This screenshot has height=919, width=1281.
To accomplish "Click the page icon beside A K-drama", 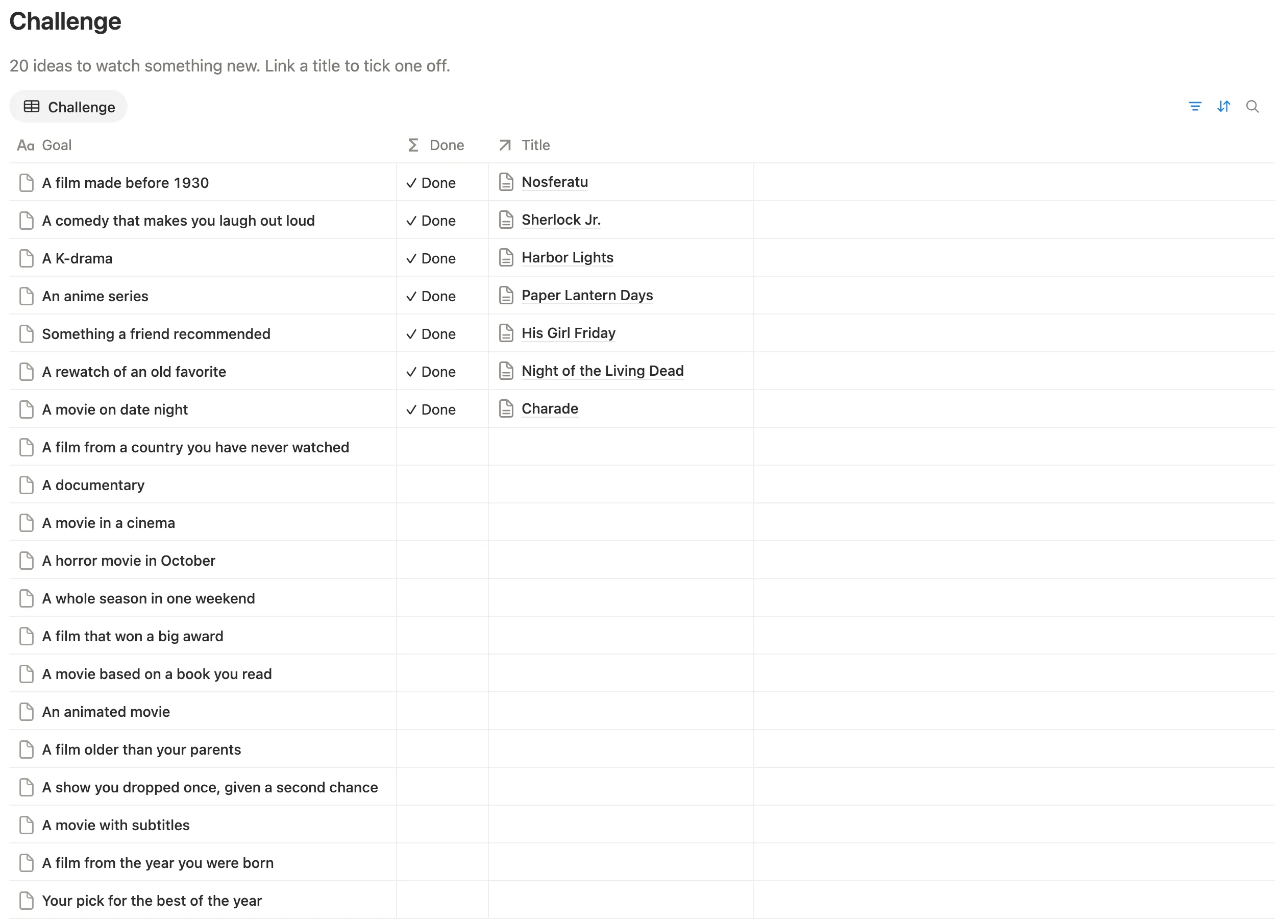I will [x=26, y=258].
